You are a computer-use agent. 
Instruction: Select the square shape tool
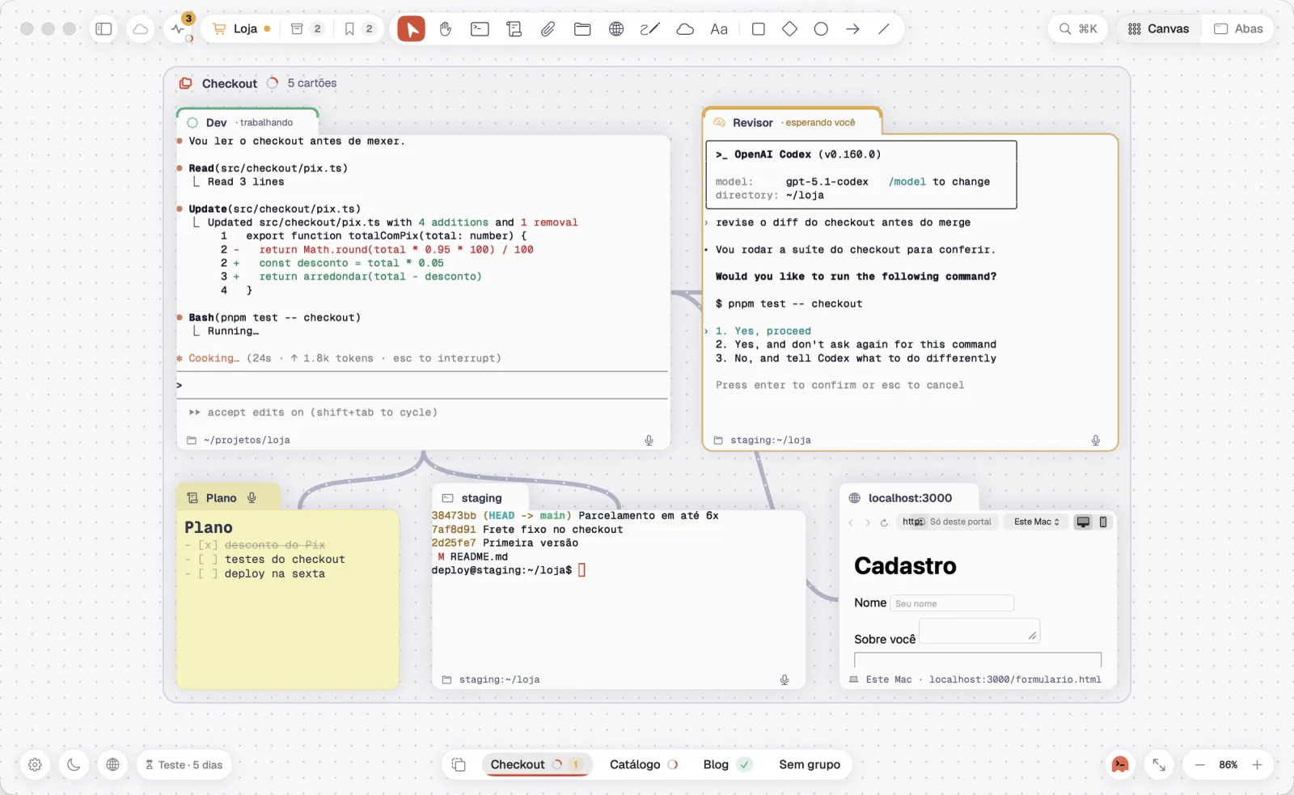[x=759, y=29]
